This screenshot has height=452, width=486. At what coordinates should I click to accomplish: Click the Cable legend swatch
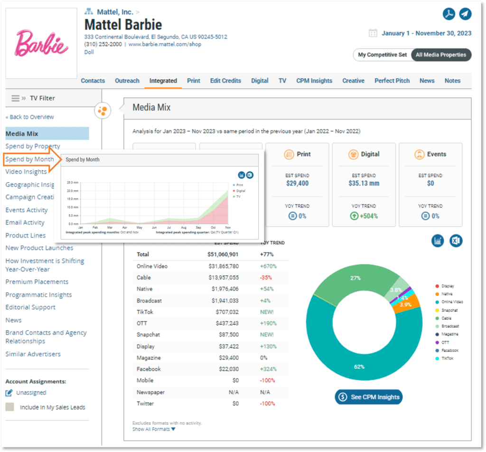(x=437, y=318)
